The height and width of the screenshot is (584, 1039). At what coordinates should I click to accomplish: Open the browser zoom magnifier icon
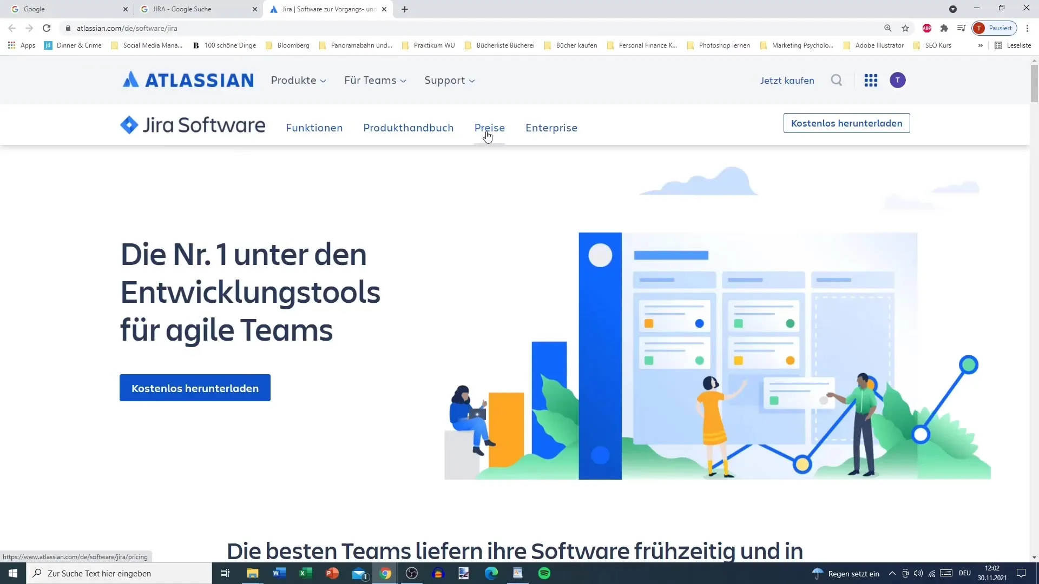888,28
